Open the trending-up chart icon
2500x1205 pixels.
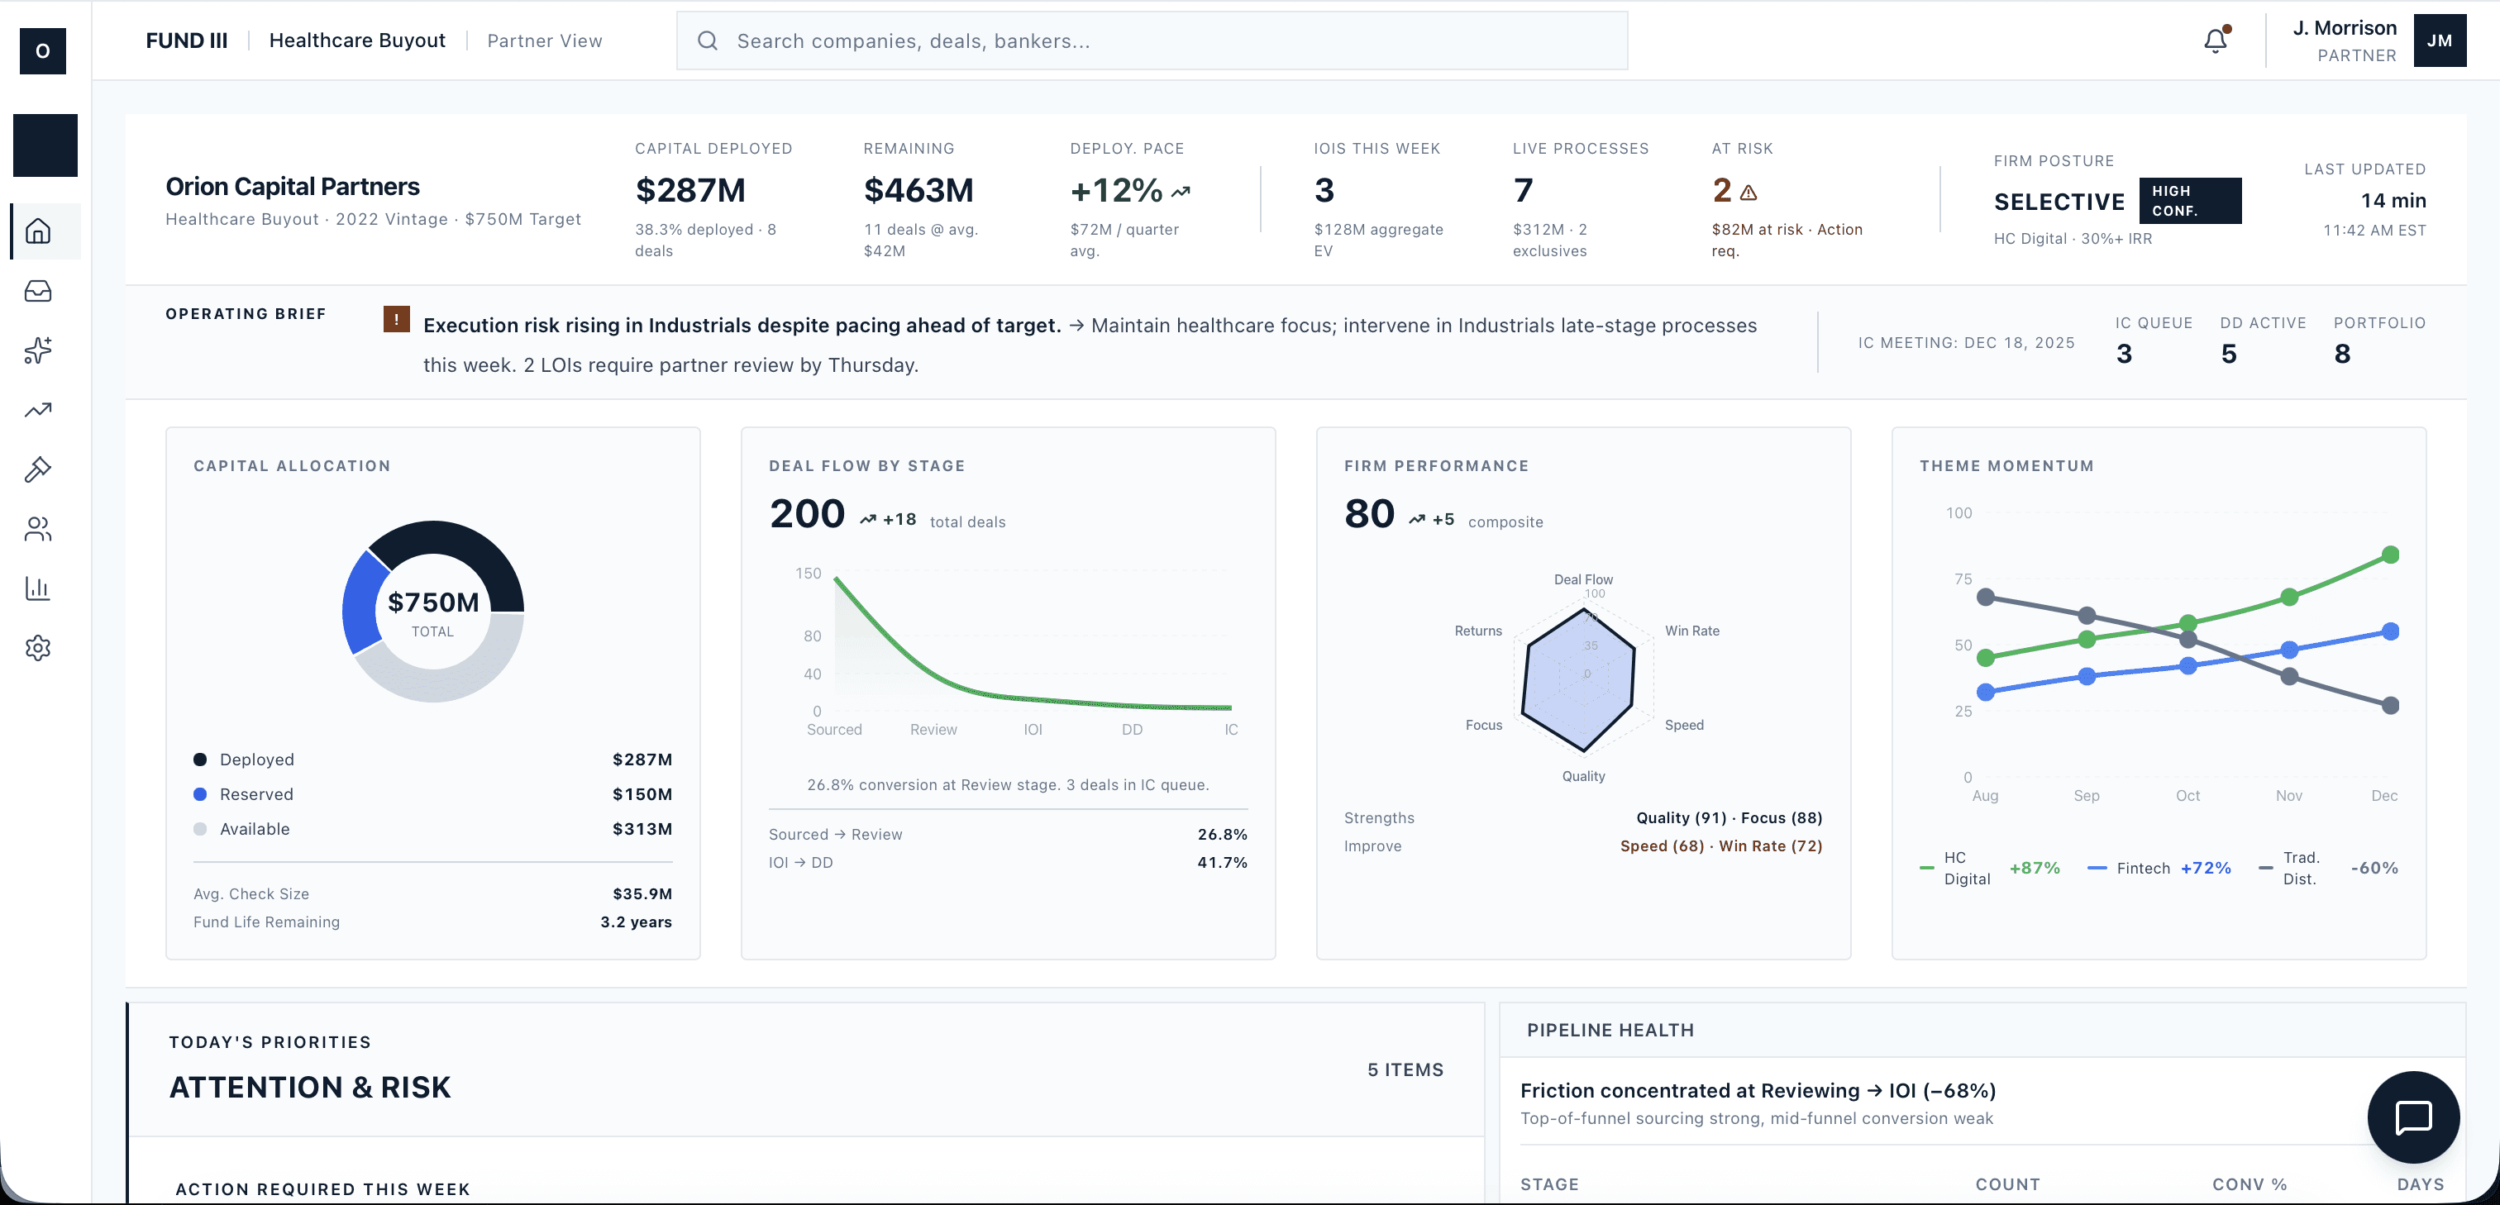tap(38, 411)
